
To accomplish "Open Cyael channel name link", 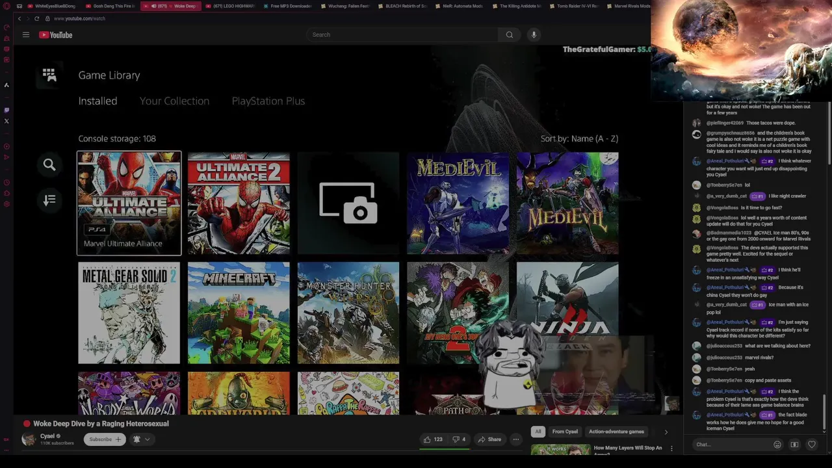I will (47, 436).
